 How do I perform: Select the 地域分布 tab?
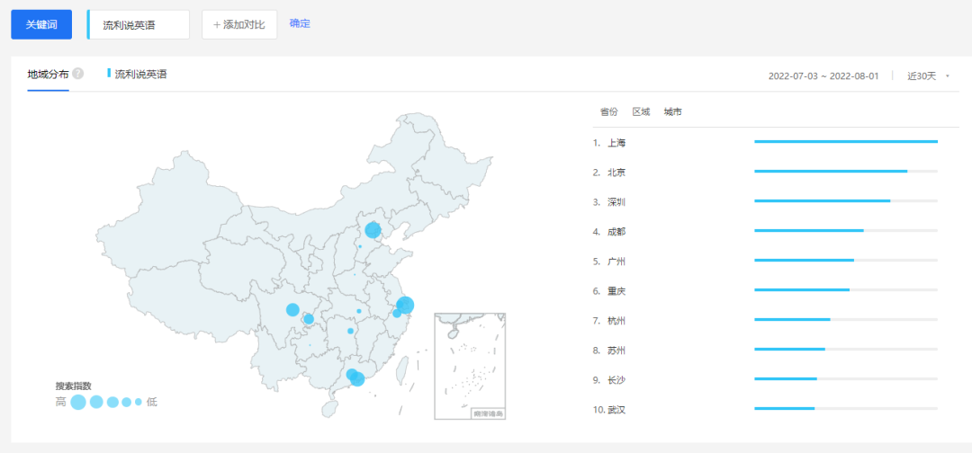click(x=48, y=74)
